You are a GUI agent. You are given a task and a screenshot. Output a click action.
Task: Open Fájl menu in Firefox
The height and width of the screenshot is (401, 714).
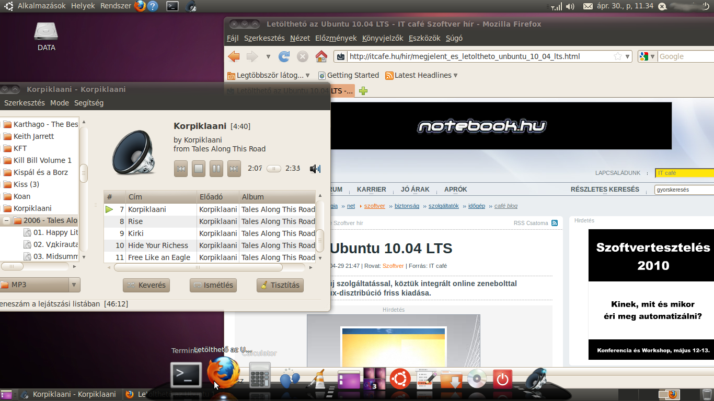233,38
